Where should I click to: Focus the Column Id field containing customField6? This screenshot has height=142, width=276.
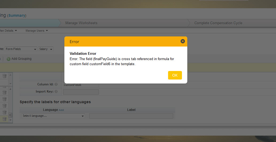[x=81, y=85]
